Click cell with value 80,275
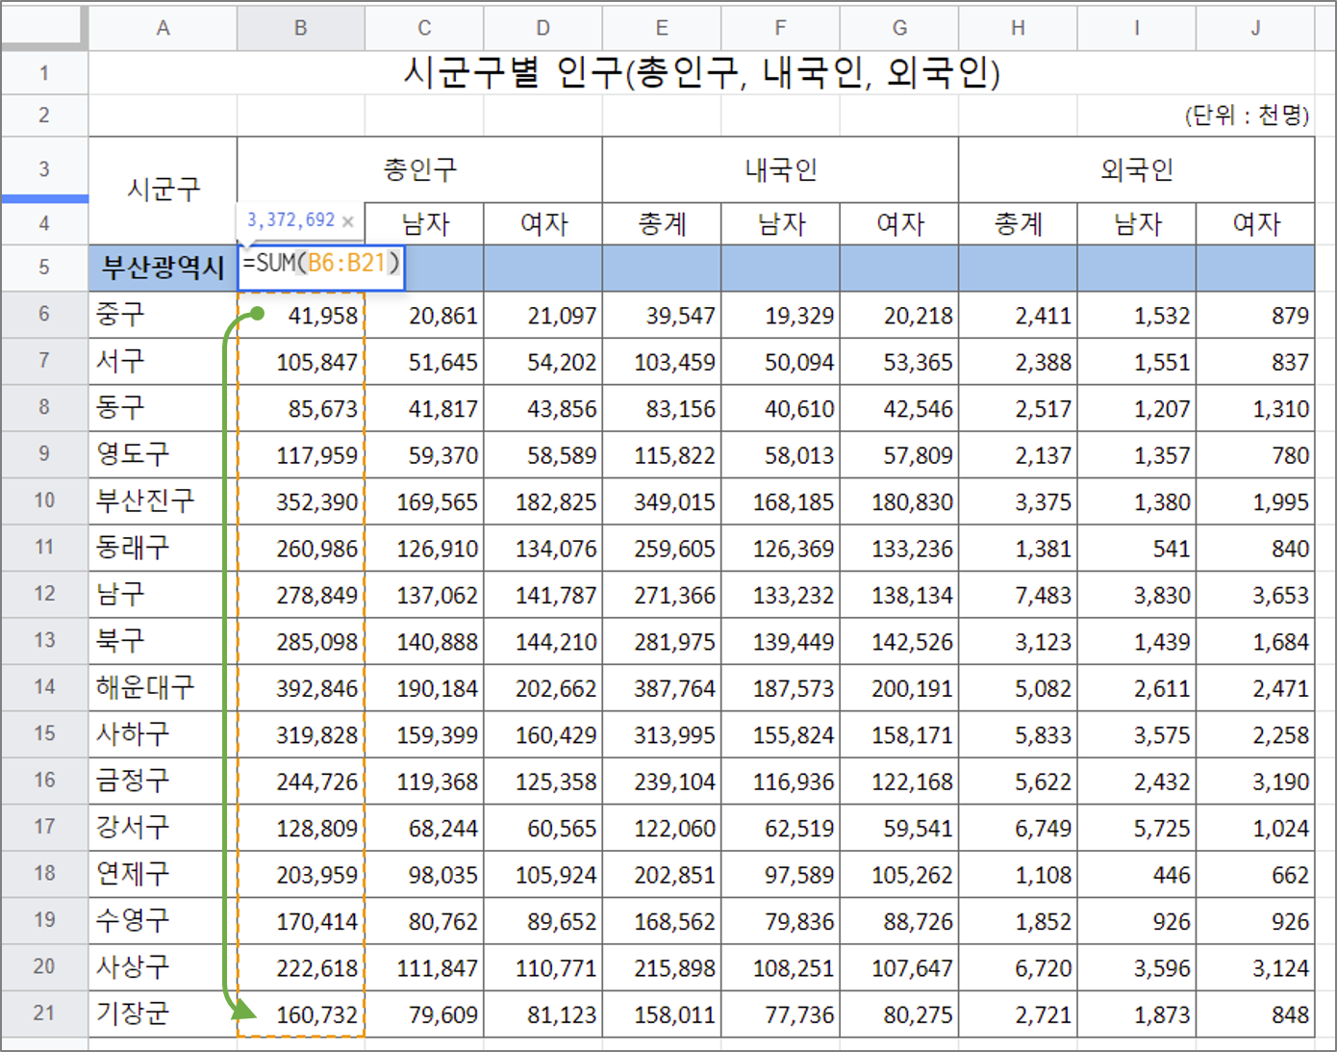 (x=899, y=1014)
